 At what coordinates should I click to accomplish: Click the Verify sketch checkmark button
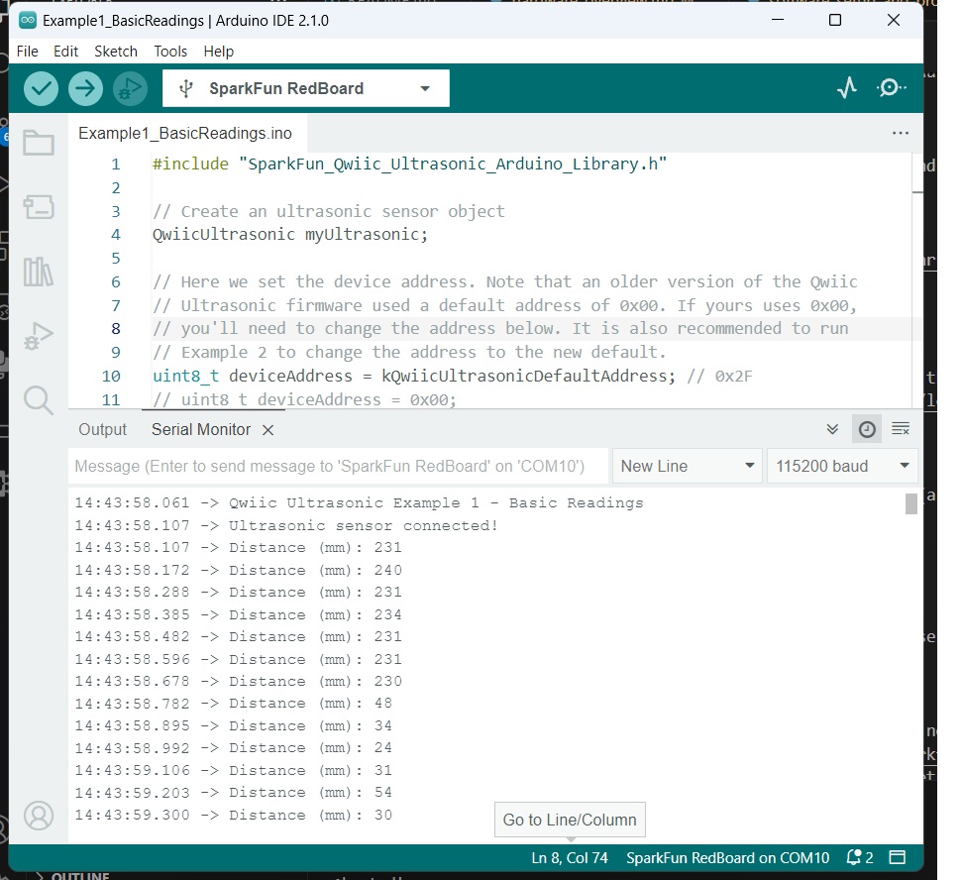click(41, 88)
